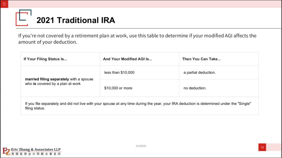Open the red hamburger menu icon
The width and height of the screenshot is (282, 158).
point(4,4)
